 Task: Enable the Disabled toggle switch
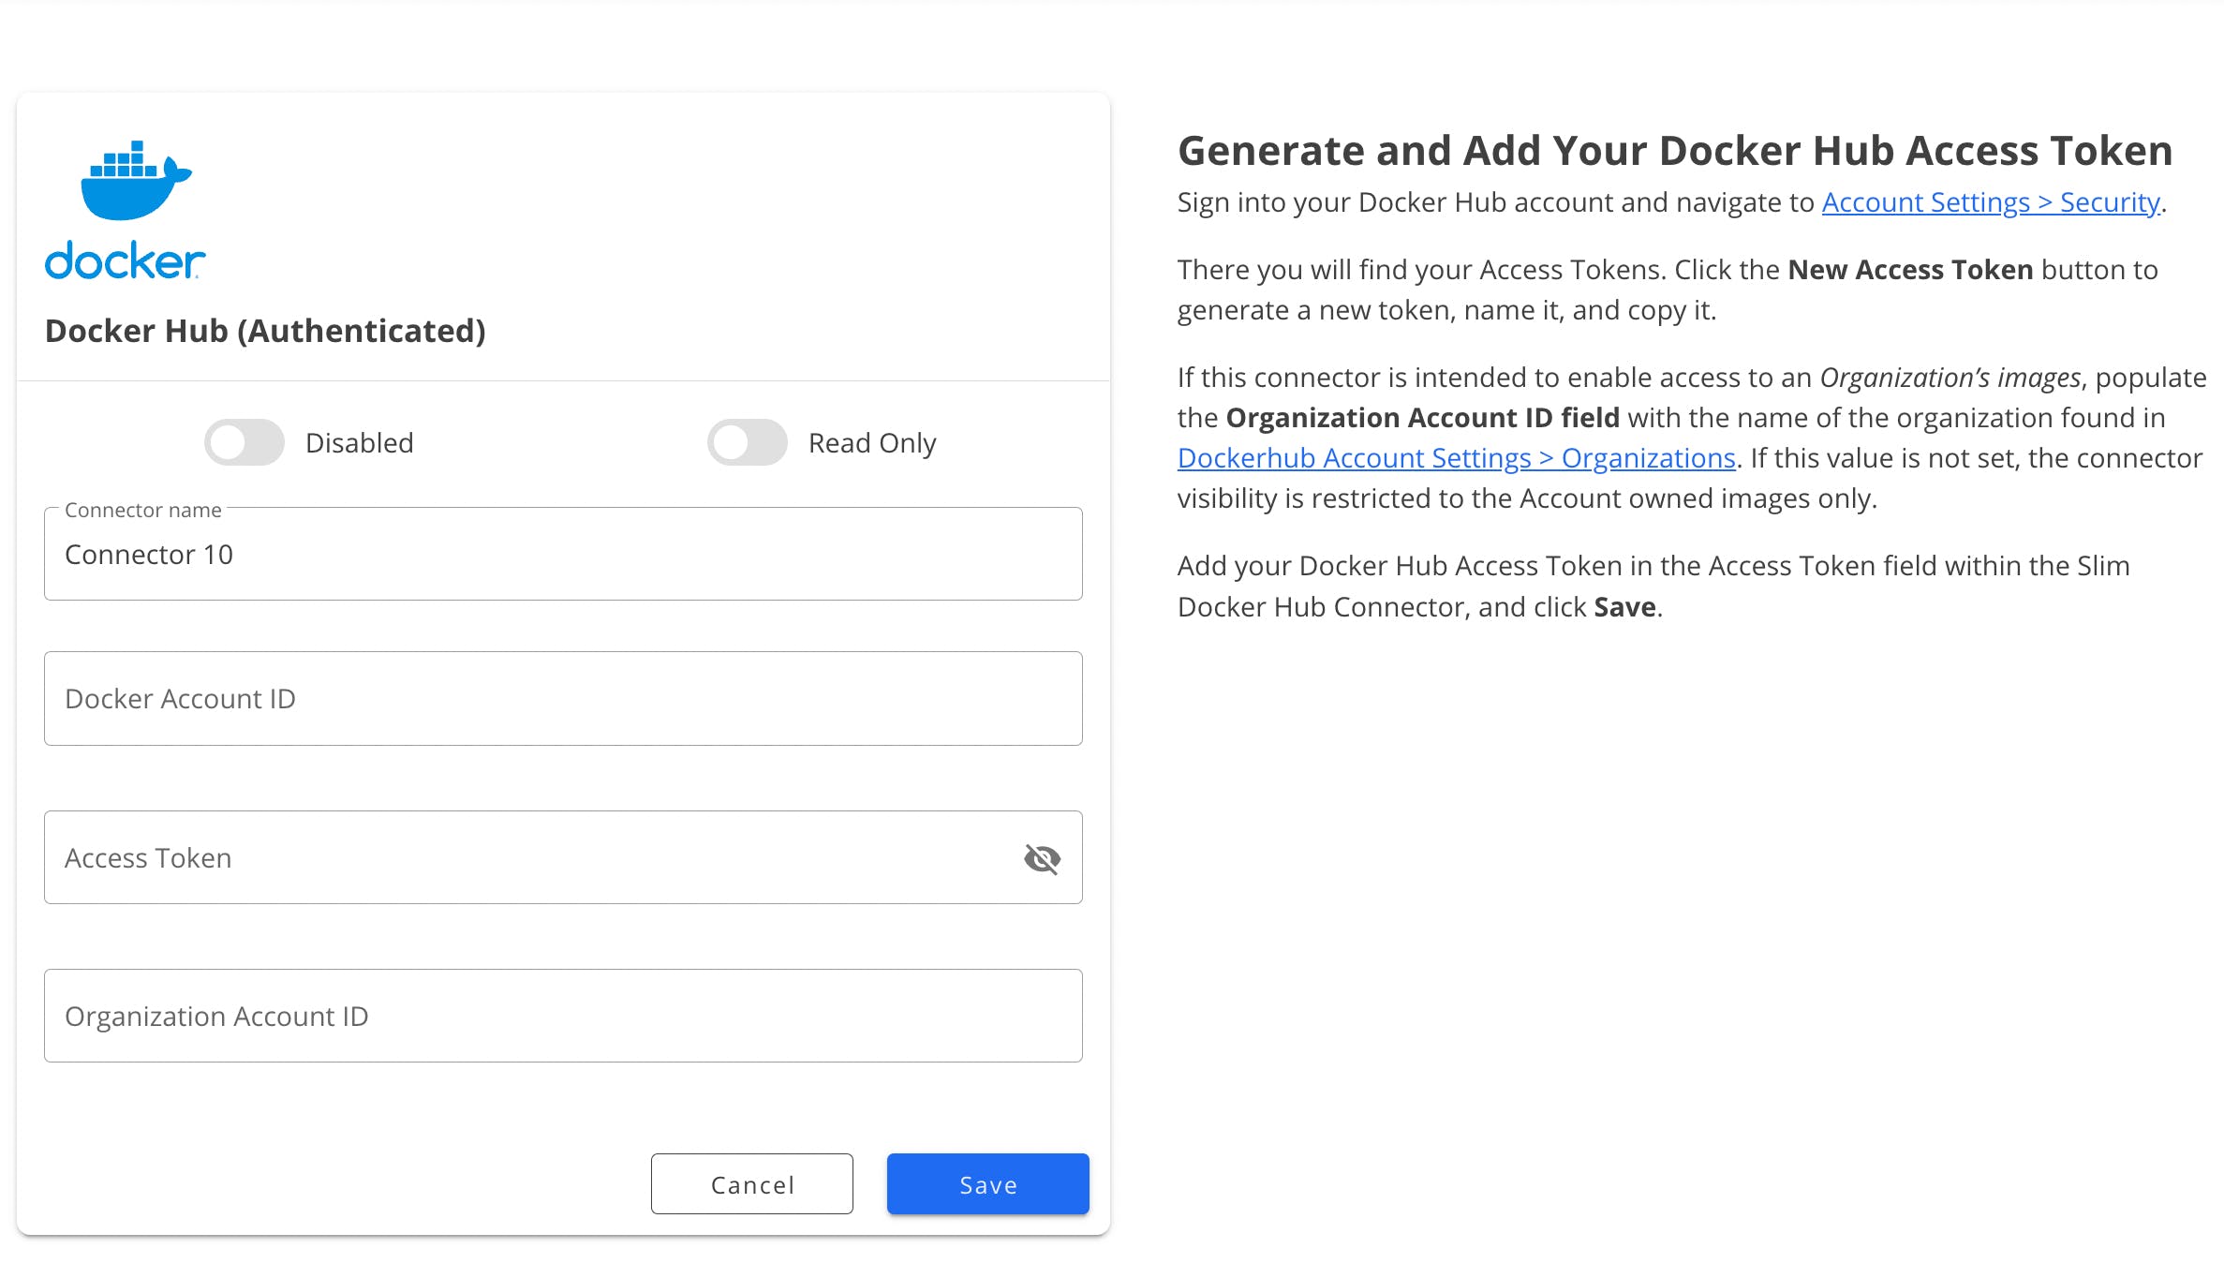click(245, 442)
